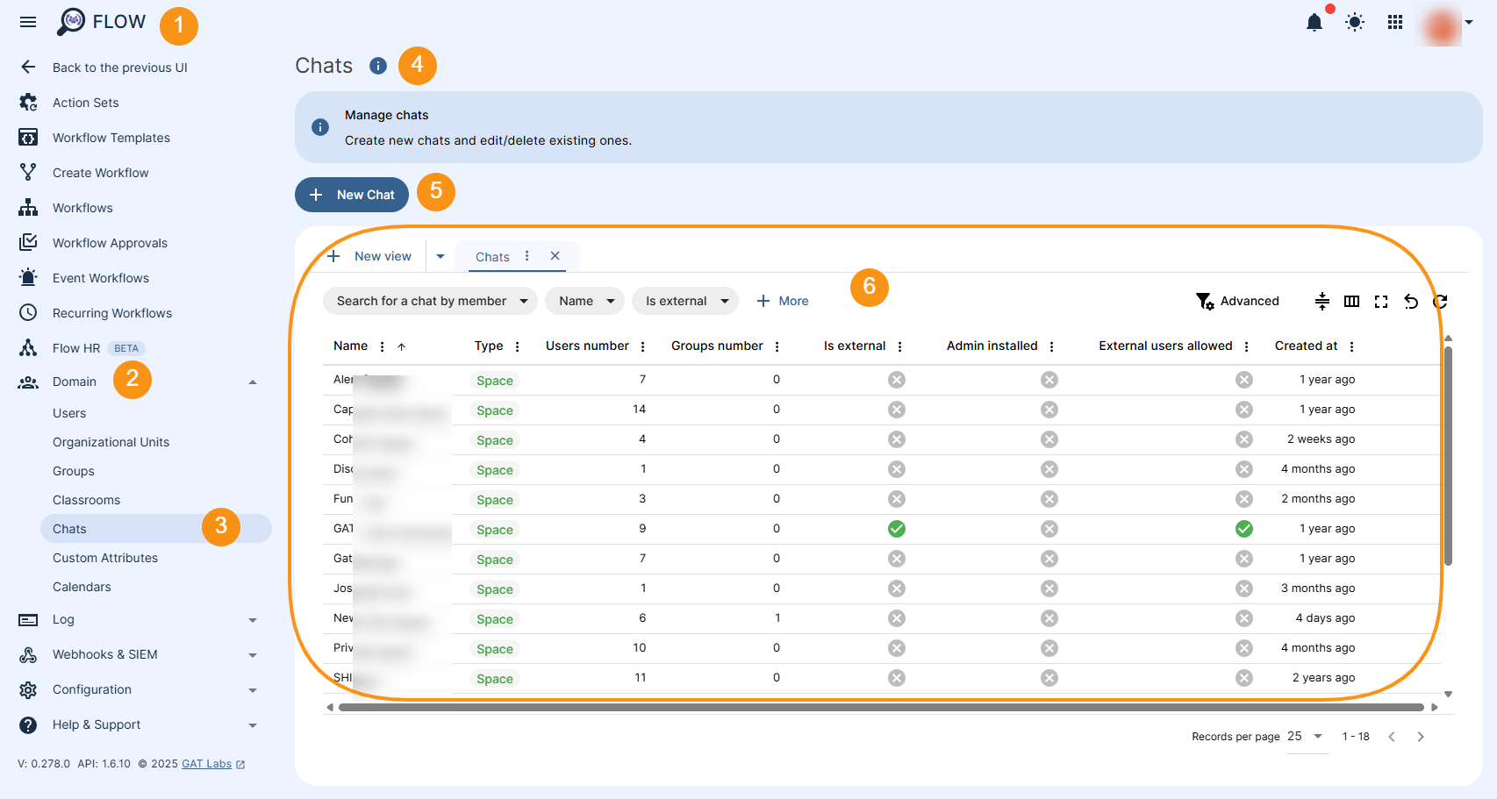Image resolution: width=1497 pixels, height=799 pixels.
Task: Collapse the sidebar via the hamburger icon
Action: 27,22
